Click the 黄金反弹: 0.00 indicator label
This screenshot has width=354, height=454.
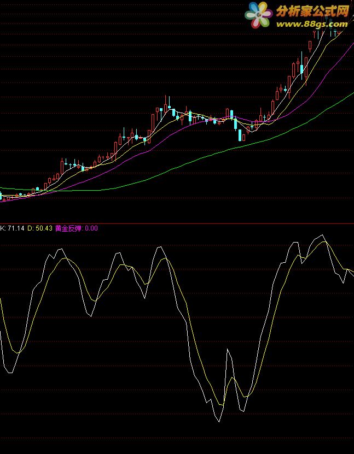pos(77,228)
